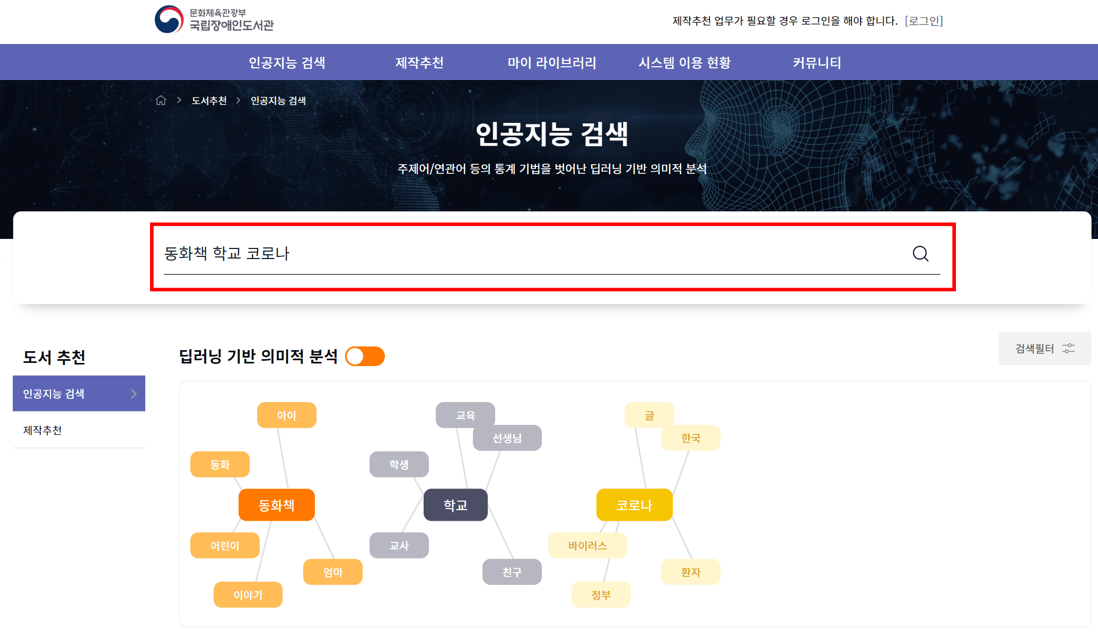Click the filter sliders icon in 검색필터
Image resolution: width=1098 pixels, height=641 pixels.
pos(1068,348)
